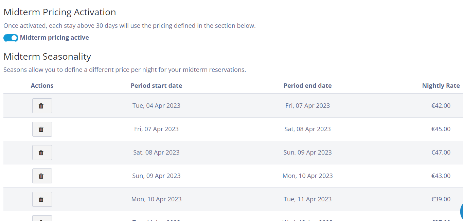
Task: Click the €39.00 nightly rate value
Action: click(441, 199)
